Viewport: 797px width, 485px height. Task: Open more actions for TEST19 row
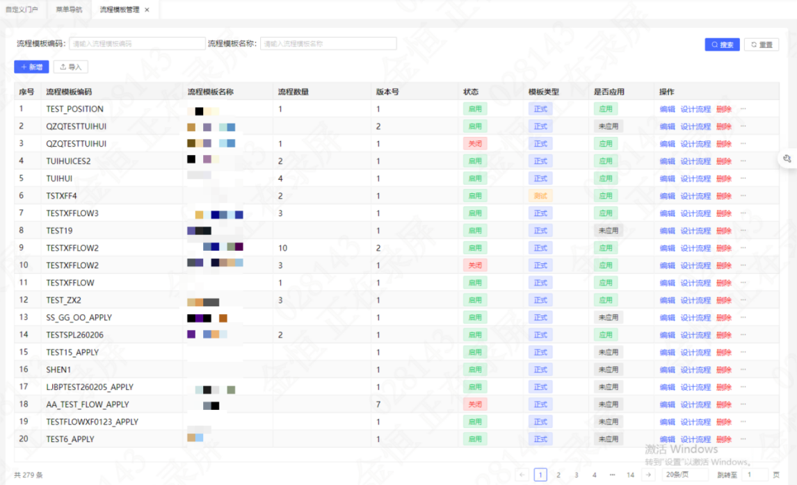[x=743, y=231]
